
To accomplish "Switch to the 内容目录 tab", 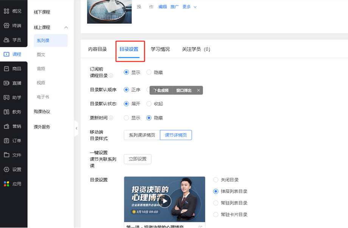I will point(98,49).
